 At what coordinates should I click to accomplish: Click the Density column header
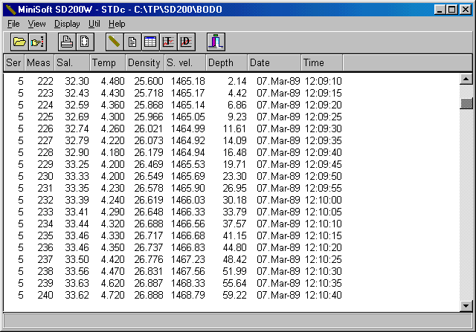pyautogui.click(x=145, y=63)
